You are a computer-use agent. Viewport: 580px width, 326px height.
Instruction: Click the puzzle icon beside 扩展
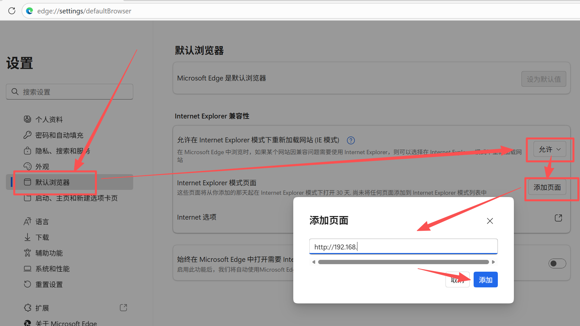point(27,308)
